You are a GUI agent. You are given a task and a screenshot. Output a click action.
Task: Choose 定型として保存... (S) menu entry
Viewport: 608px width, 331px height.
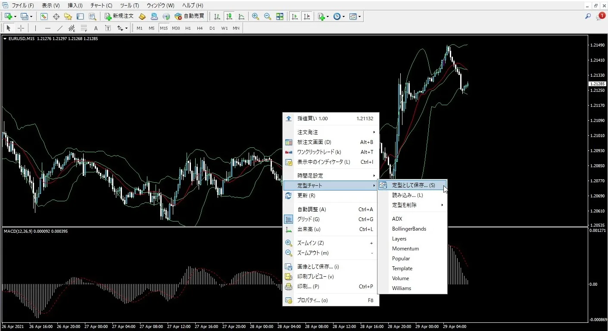coord(413,185)
